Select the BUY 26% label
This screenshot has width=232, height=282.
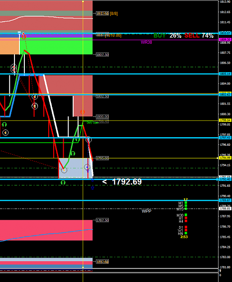(167, 36)
